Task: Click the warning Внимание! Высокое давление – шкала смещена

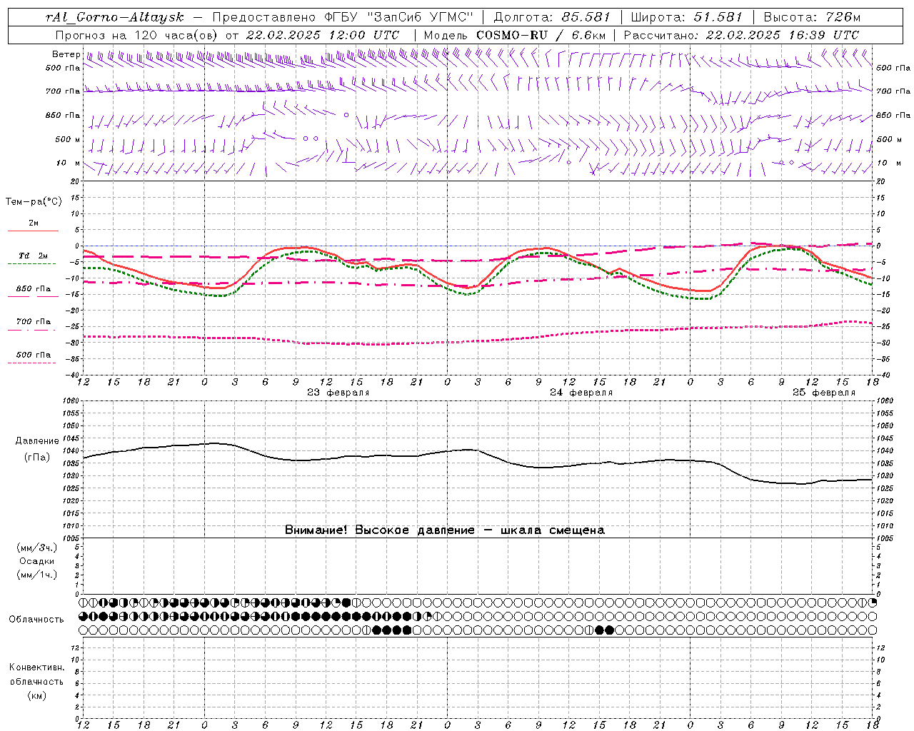Action: [x=445, y=530]
